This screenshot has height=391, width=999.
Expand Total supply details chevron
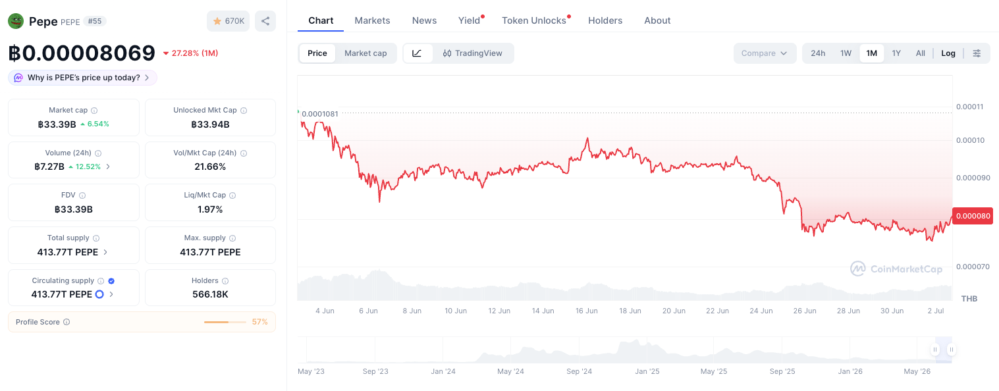(x=105, y=252)
